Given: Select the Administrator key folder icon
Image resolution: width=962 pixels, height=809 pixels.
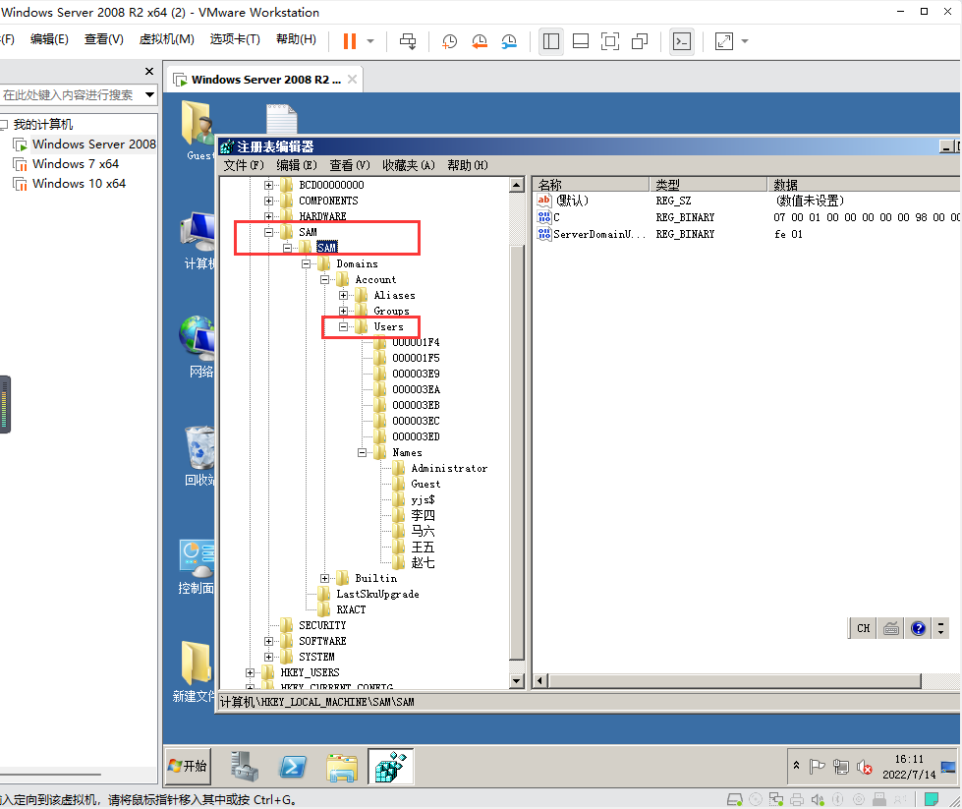Looking at the screenshot, I should tap(399, 468).
